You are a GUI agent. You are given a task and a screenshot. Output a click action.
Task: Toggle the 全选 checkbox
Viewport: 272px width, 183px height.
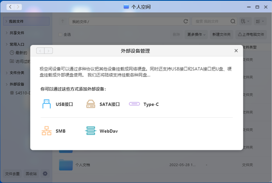tap(60, 34)
